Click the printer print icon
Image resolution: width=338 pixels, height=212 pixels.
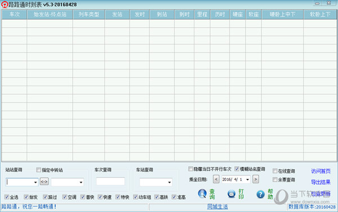pyautogui.click(x=232, y=193)
